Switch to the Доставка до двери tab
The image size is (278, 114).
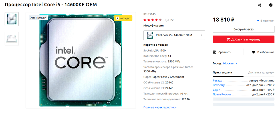(x=261, y=72)
